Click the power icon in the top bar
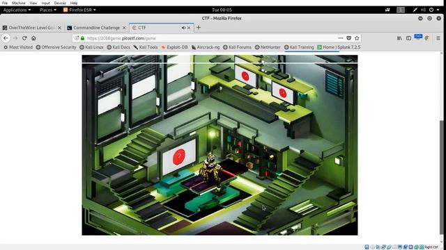Image resolution: width=446 pixels, height=250 pixels. [x=431, y=10]
